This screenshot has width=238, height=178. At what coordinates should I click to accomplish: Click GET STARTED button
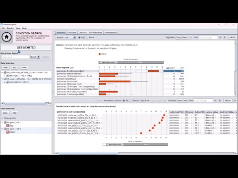click(x=26, y=47)
